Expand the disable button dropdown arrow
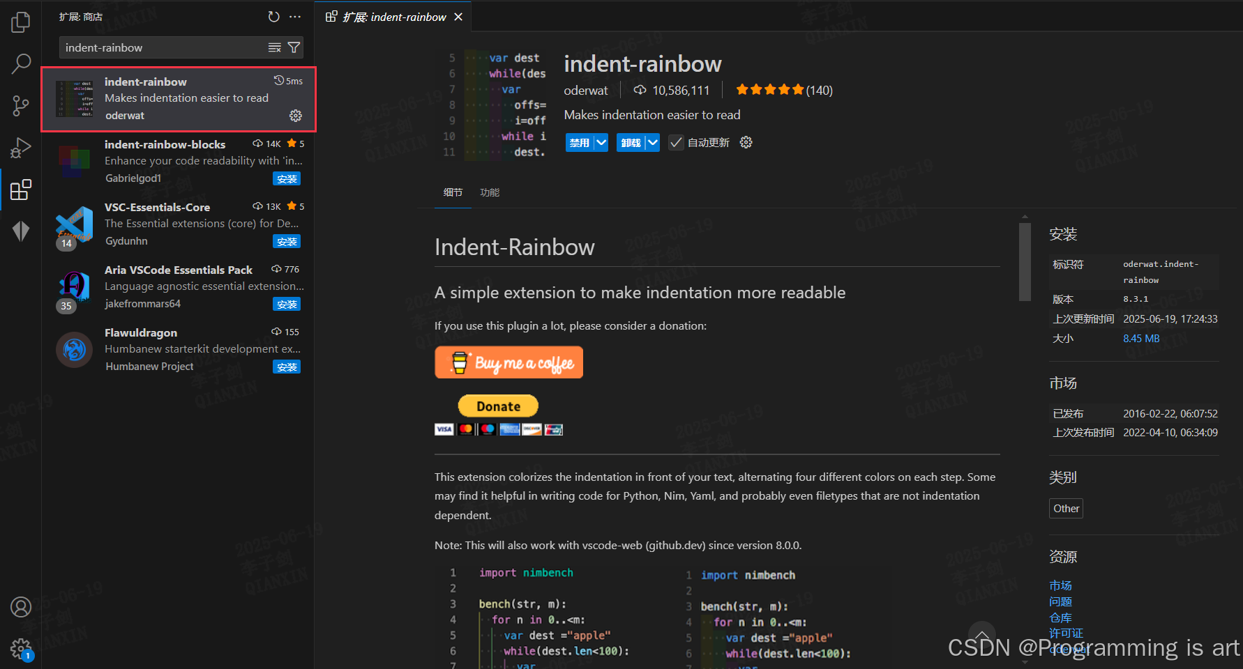This screenshot has height=669, width=1243. tap(601, 142)
